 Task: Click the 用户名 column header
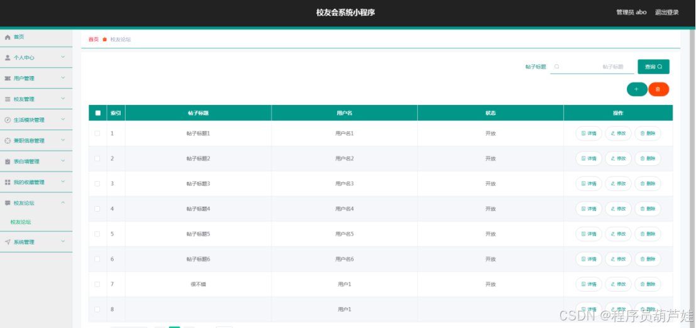tap(344, 112)
